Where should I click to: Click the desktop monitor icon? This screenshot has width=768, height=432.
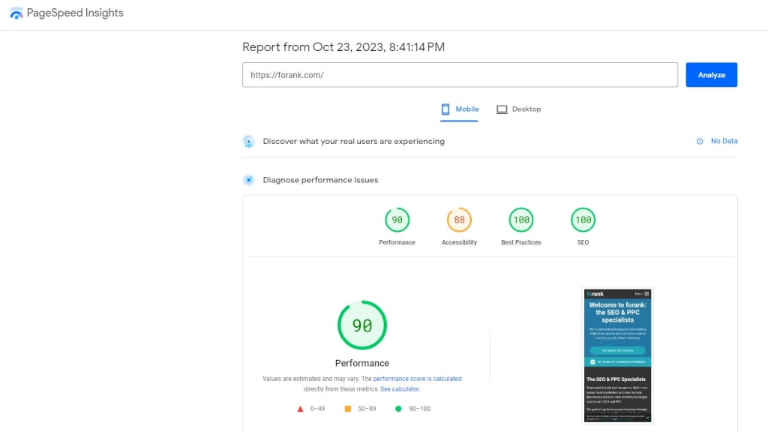pyautogui.click(x=502, y=109)
